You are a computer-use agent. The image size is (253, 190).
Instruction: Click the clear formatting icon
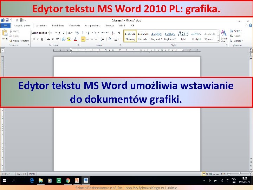[77, 33]
